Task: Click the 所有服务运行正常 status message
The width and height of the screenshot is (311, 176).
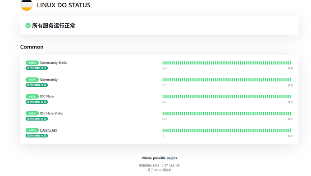Action: click(x=54, y=26)
